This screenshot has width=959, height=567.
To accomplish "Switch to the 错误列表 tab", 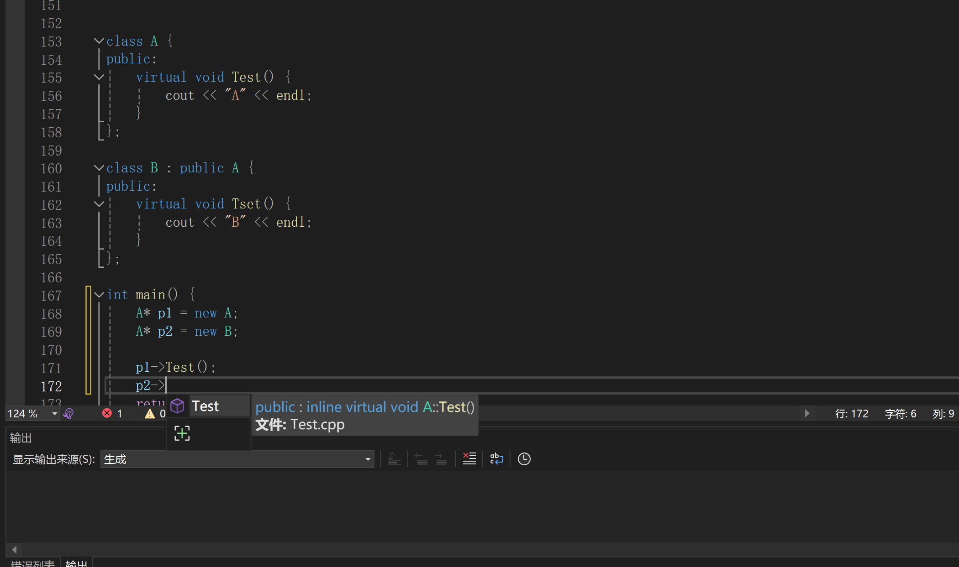I will point(33,563).
